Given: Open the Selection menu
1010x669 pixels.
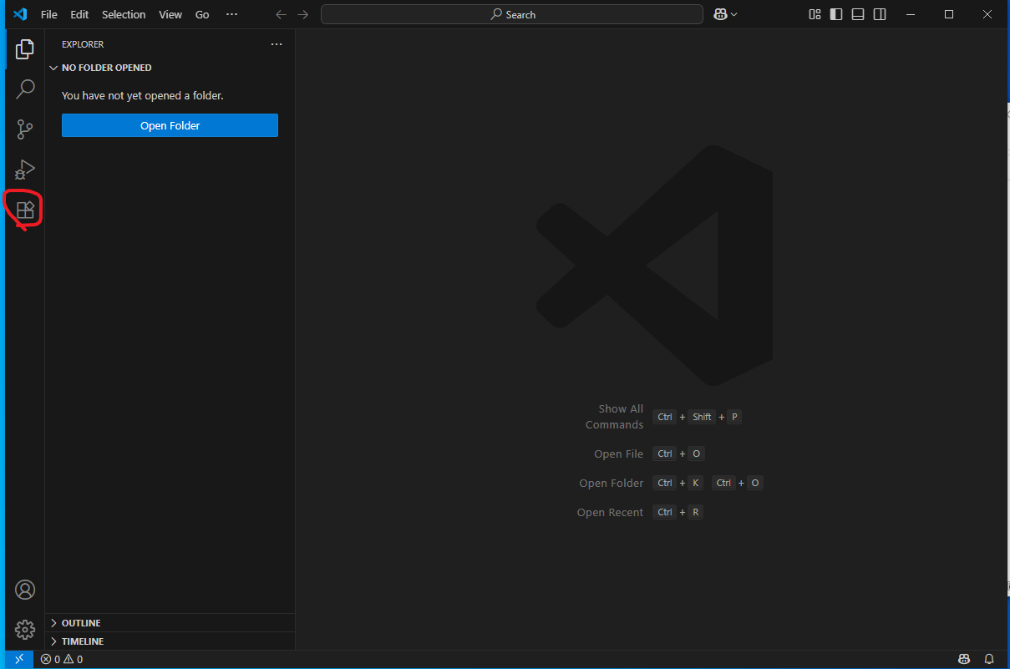Looking at the screenshot, I should pos(124,14).
